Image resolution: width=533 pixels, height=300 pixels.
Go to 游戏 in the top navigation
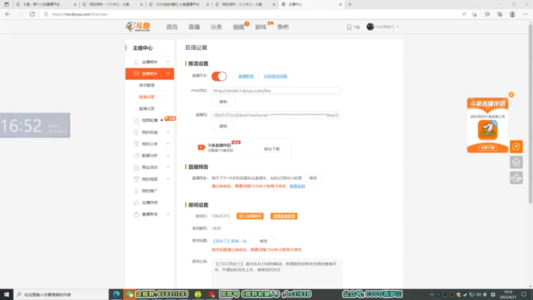tap(261, 27)
